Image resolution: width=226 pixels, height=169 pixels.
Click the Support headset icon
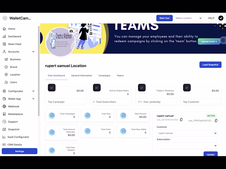(4, 122)
